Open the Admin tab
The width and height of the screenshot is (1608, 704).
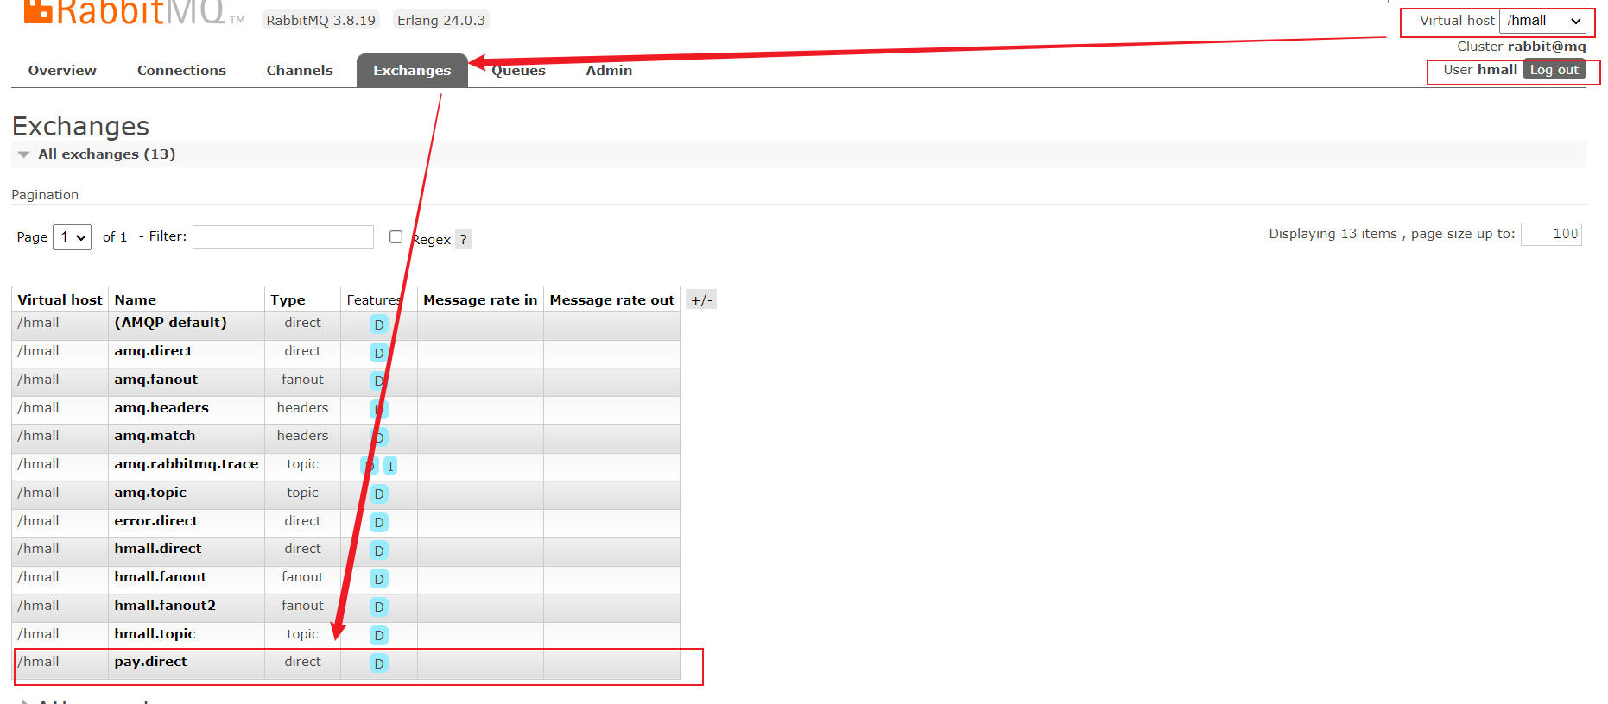pos(609,71)
